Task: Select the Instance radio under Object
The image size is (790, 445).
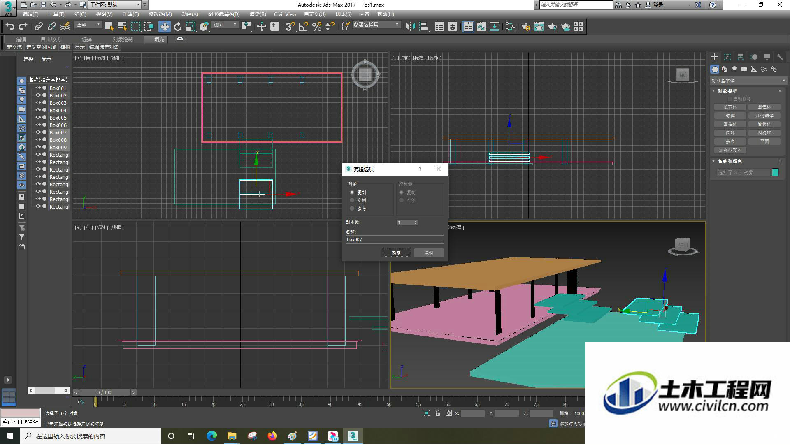Action: click(352, 200)
